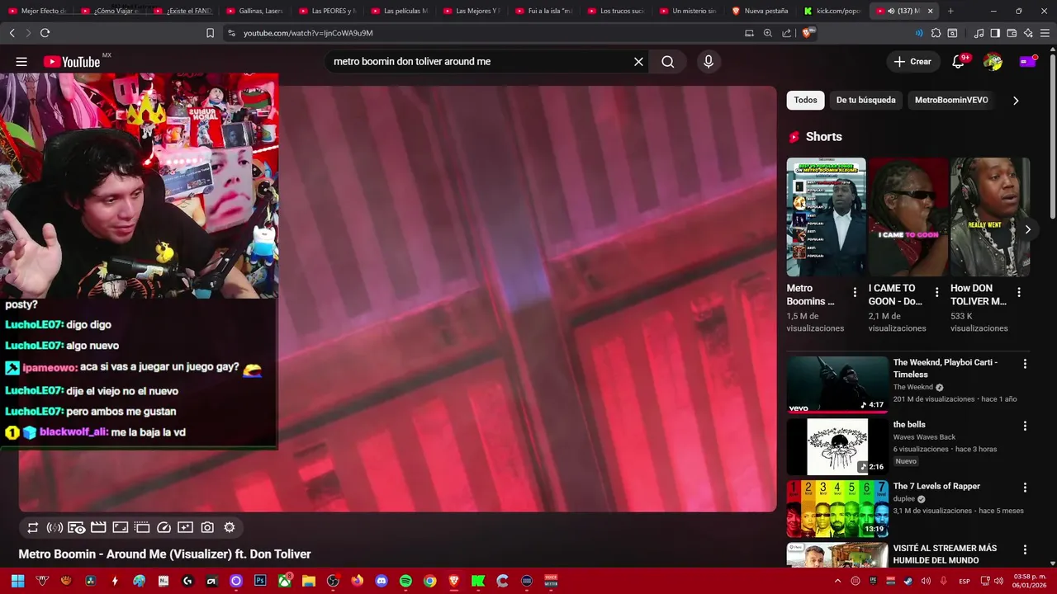Open the playback speed gauge icon
Image resolution: width=1057 pixels, height=594 pixels.
[x=164, y=527]
